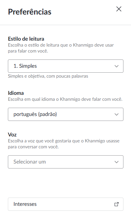This screenshot has width=131, height=223.
Task: Click the Preferências panel title
Action: point(30,12)
